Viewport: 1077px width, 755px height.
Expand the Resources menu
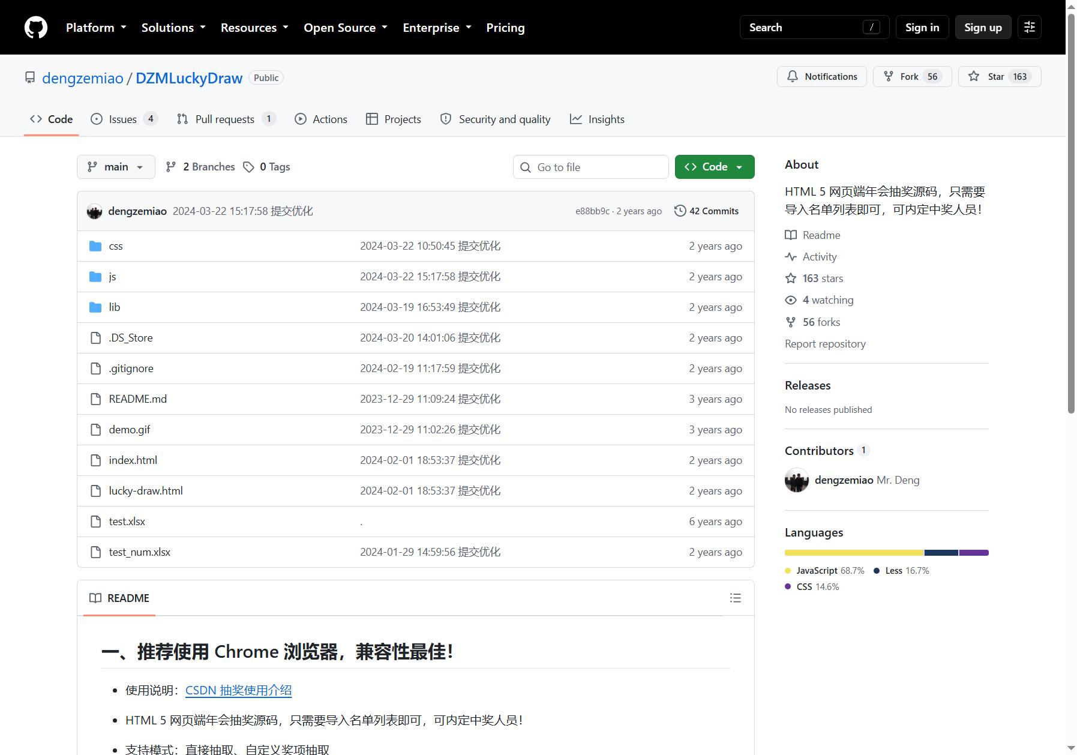coord(254,28)
